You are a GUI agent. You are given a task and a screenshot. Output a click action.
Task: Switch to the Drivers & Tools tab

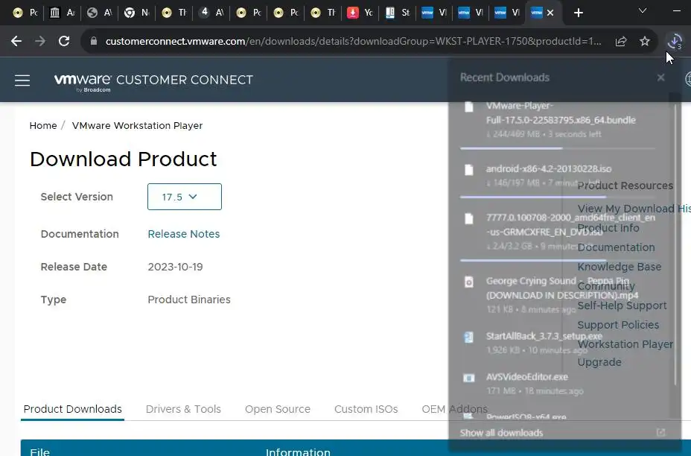coord(183,409)
